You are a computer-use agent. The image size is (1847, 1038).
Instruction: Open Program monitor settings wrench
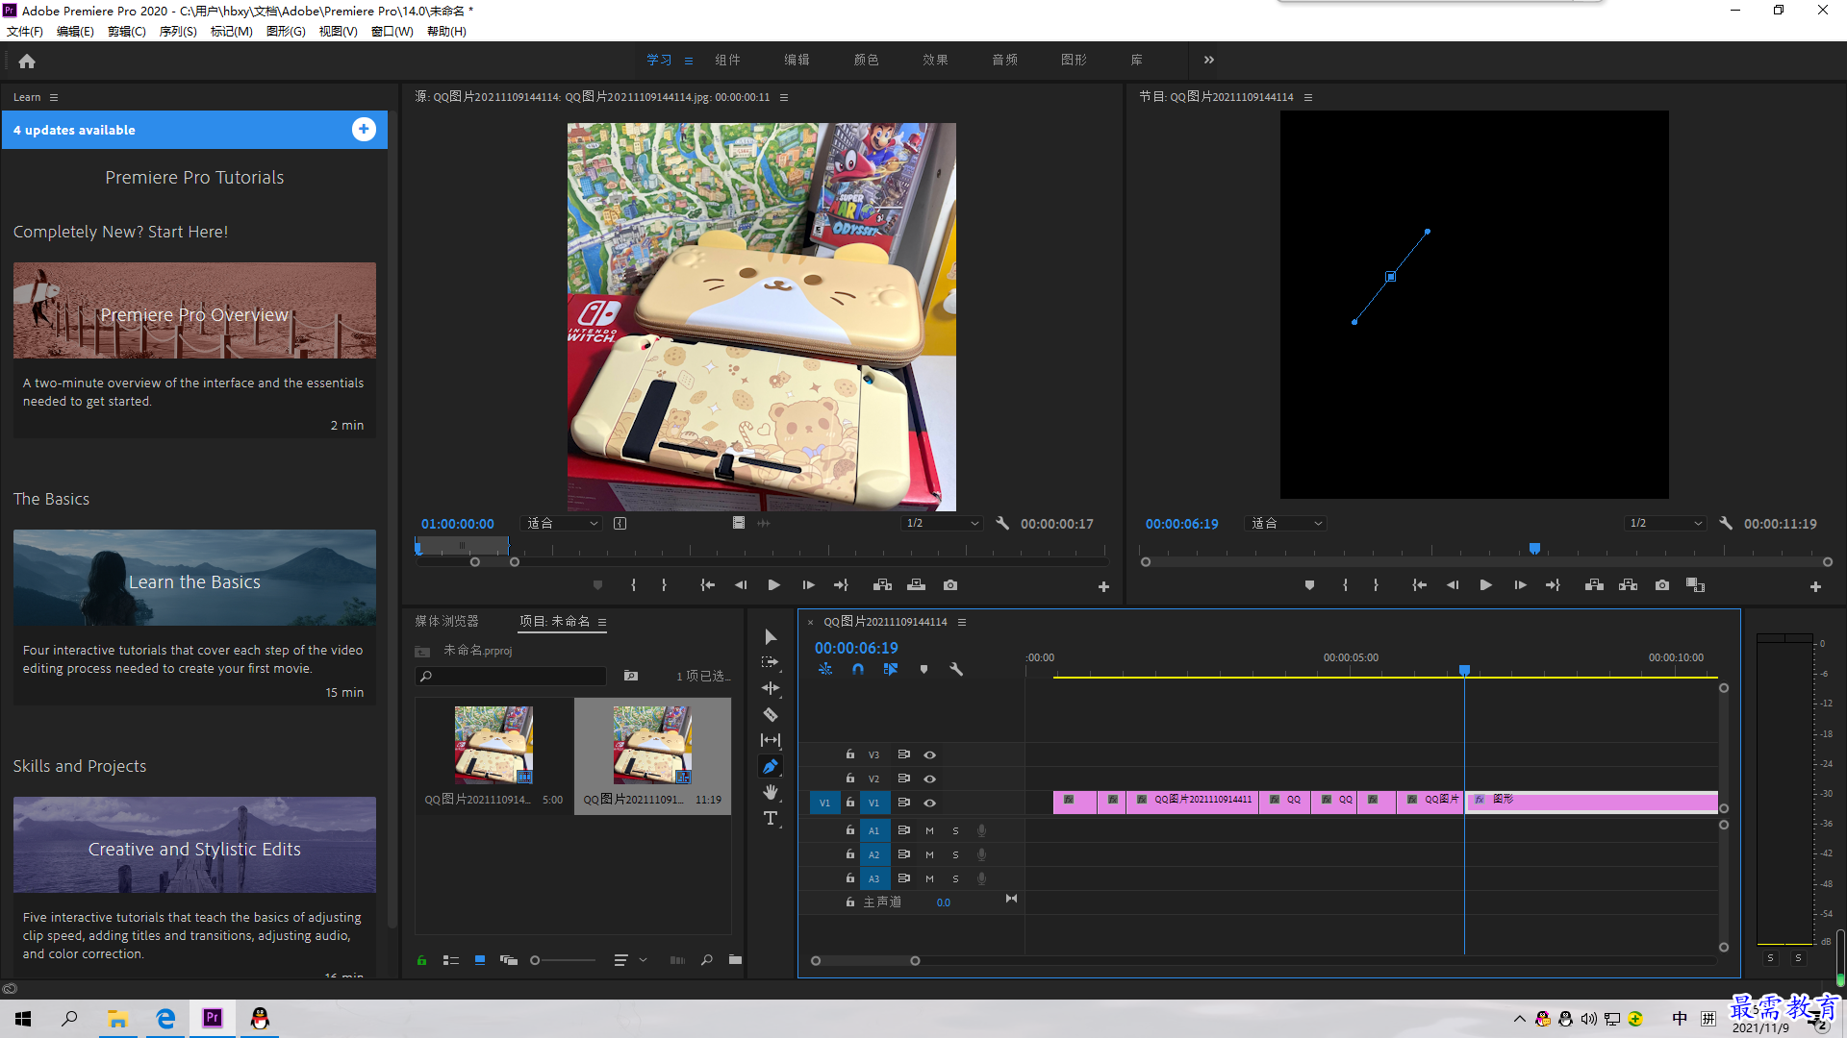coord(1726,524)
